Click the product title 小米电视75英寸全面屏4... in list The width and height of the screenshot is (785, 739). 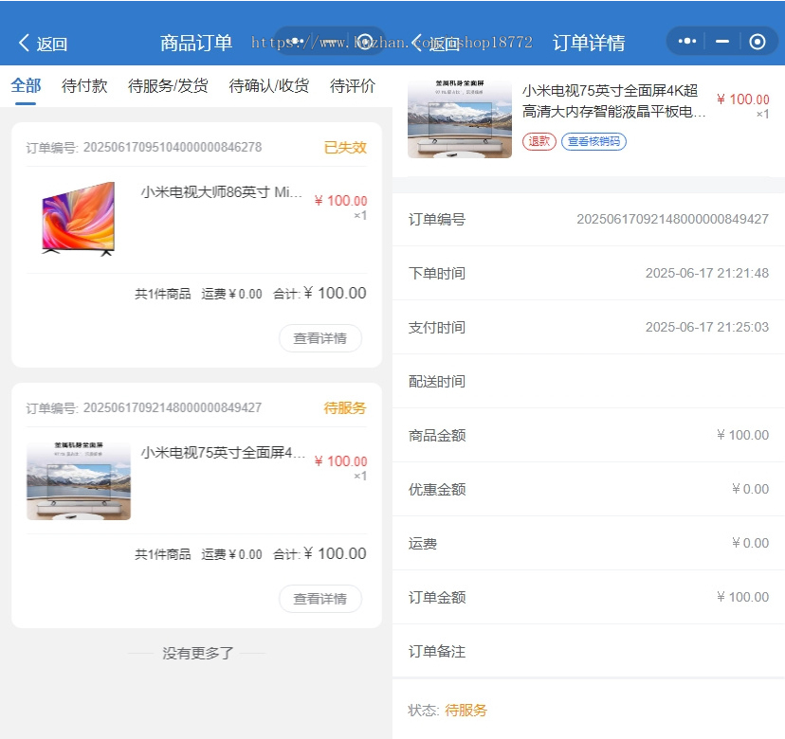click(x=223, y=452)
